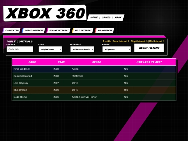This screenshot has width=188, height=141.
Task: Click the Platformer genre cell
Action: coord(77,76)
